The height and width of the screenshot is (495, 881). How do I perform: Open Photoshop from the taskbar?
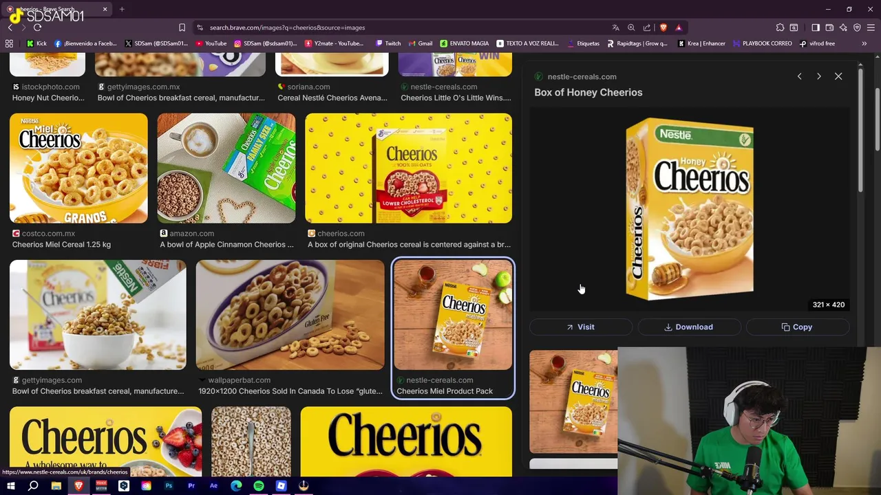click(x=169, y=486)
